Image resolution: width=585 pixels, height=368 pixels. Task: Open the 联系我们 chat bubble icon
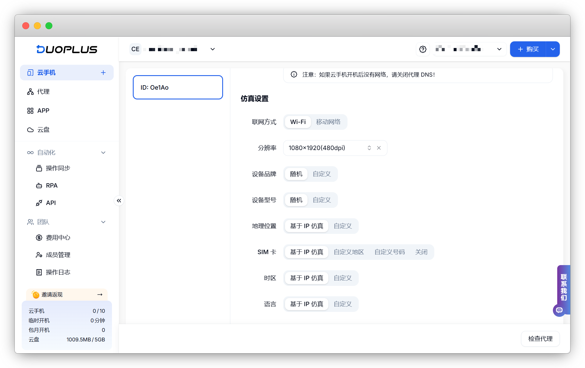(559, 310)
